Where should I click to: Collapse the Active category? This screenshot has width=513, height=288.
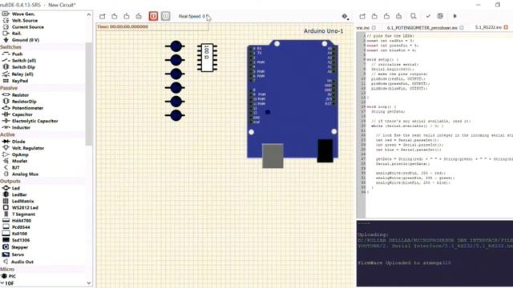(7, 134)
